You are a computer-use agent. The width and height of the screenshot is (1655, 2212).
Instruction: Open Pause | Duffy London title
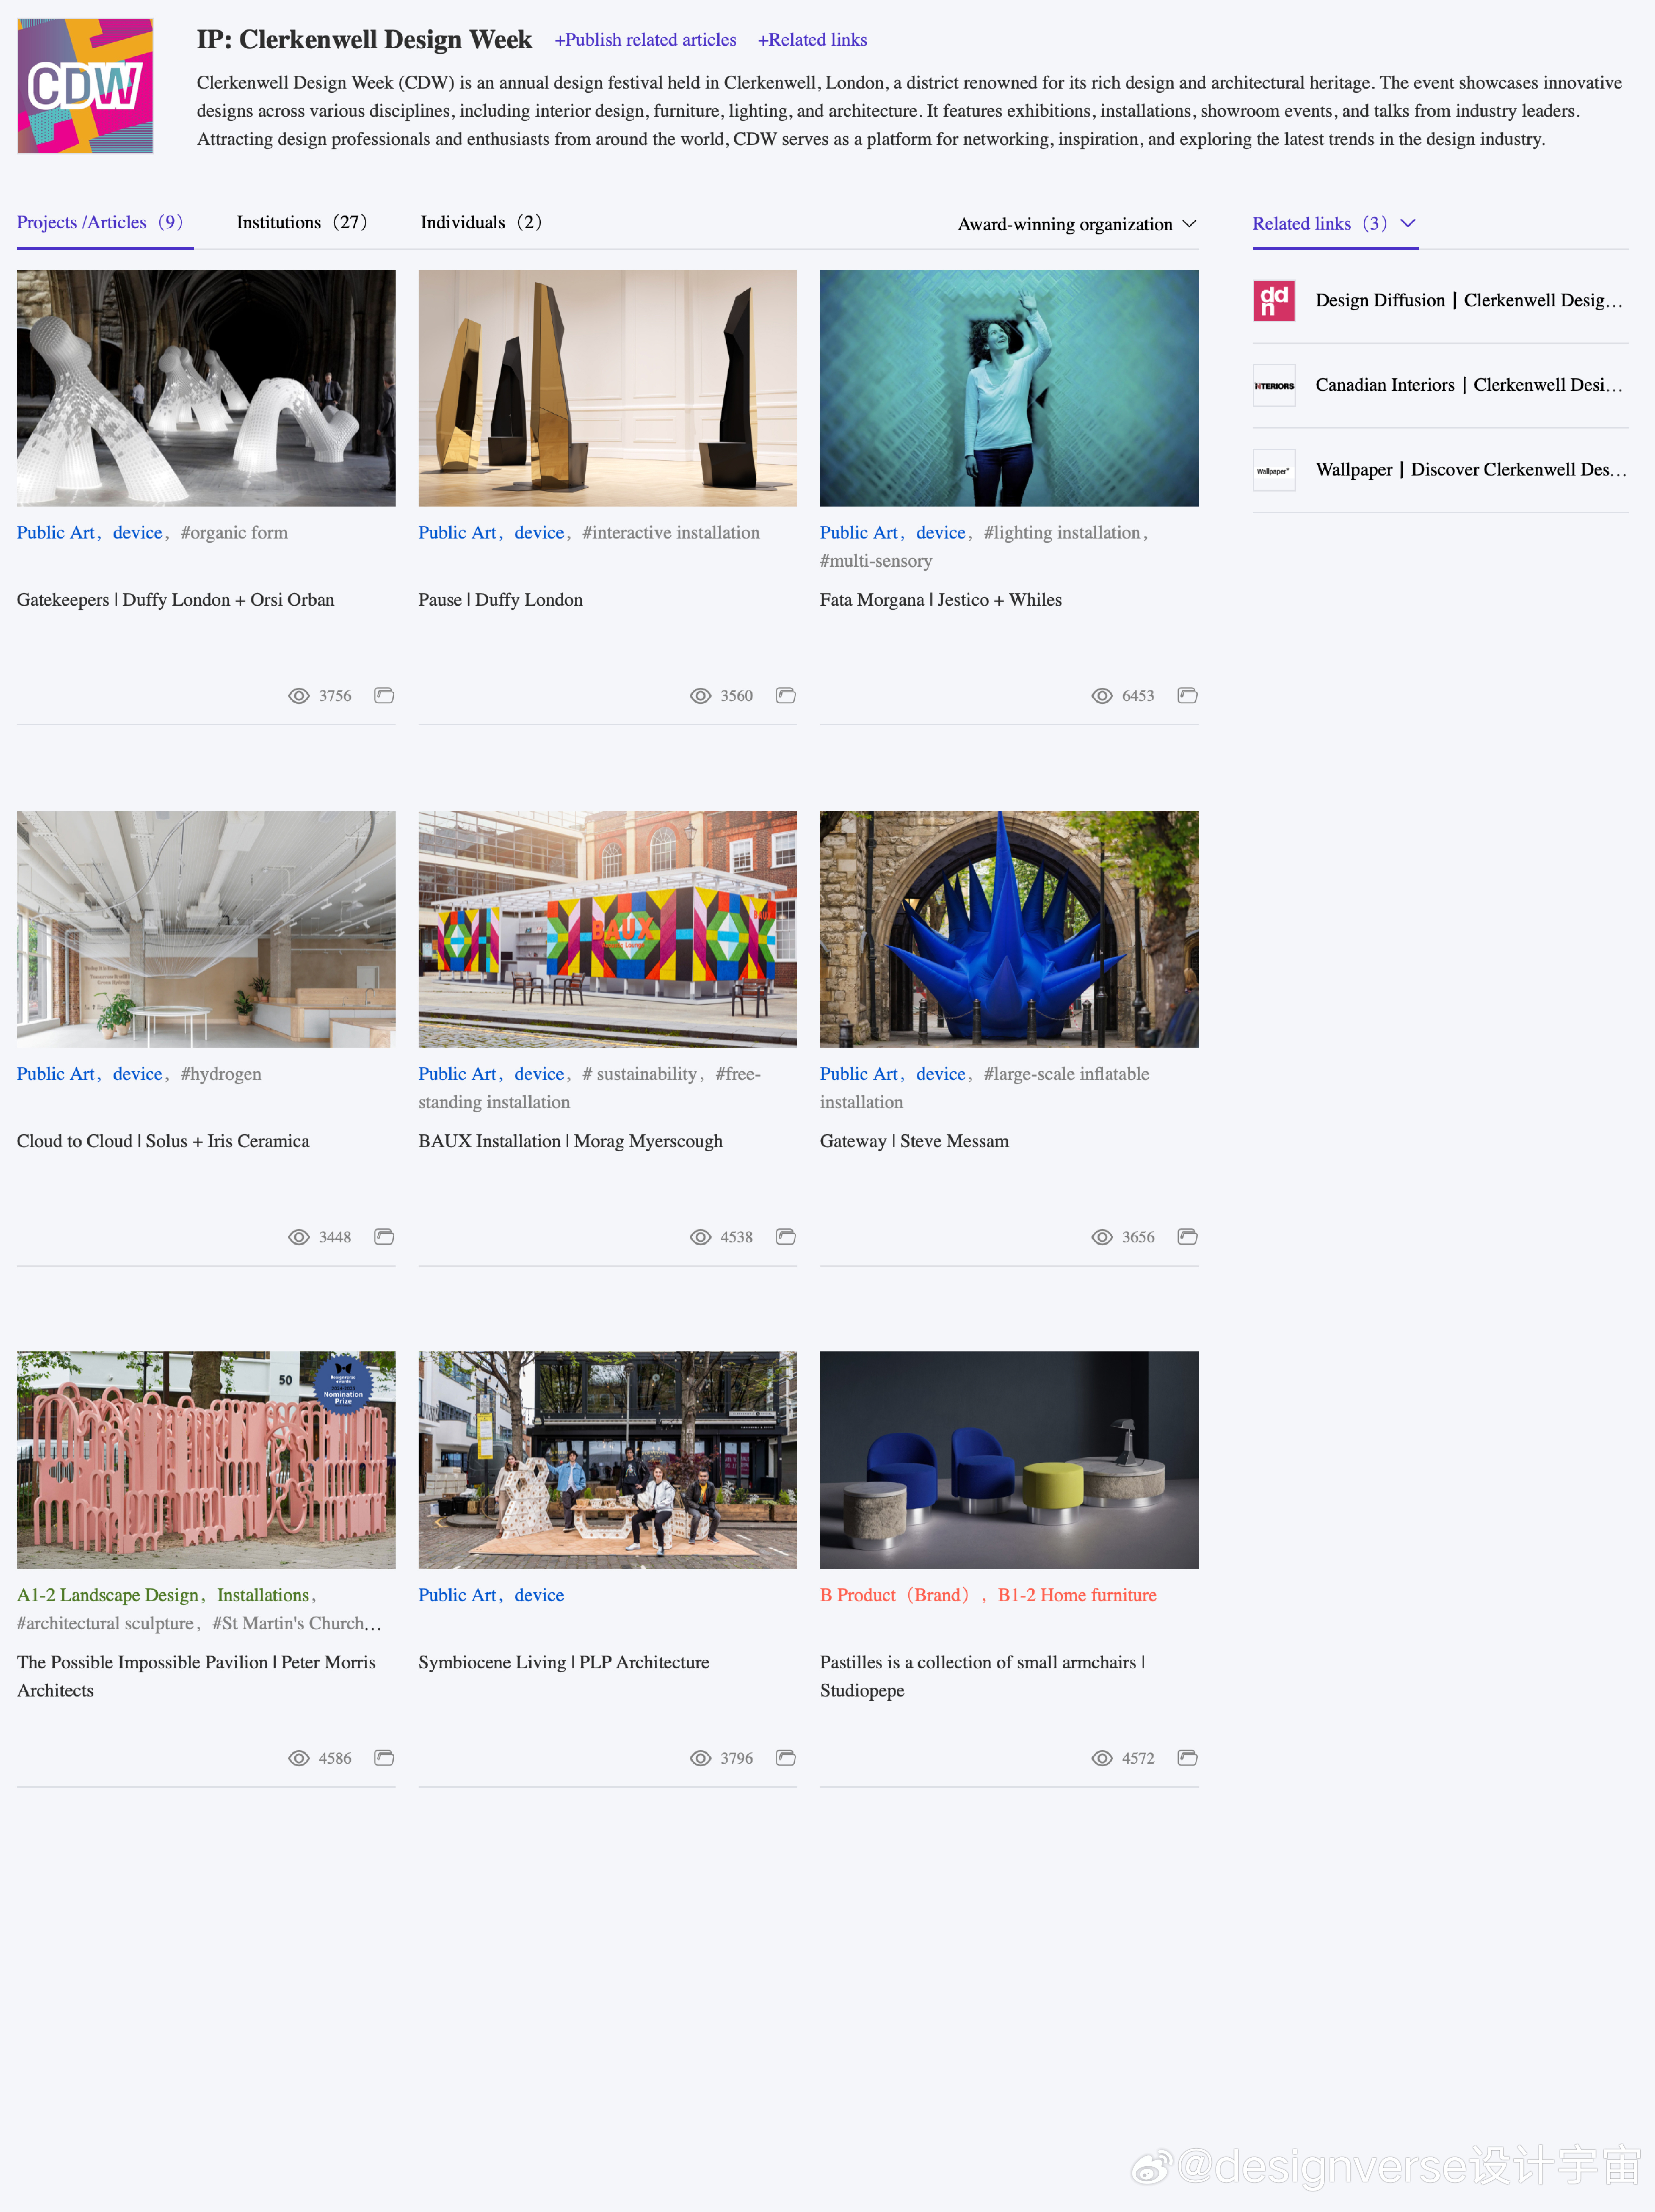(x=500, y=600)
